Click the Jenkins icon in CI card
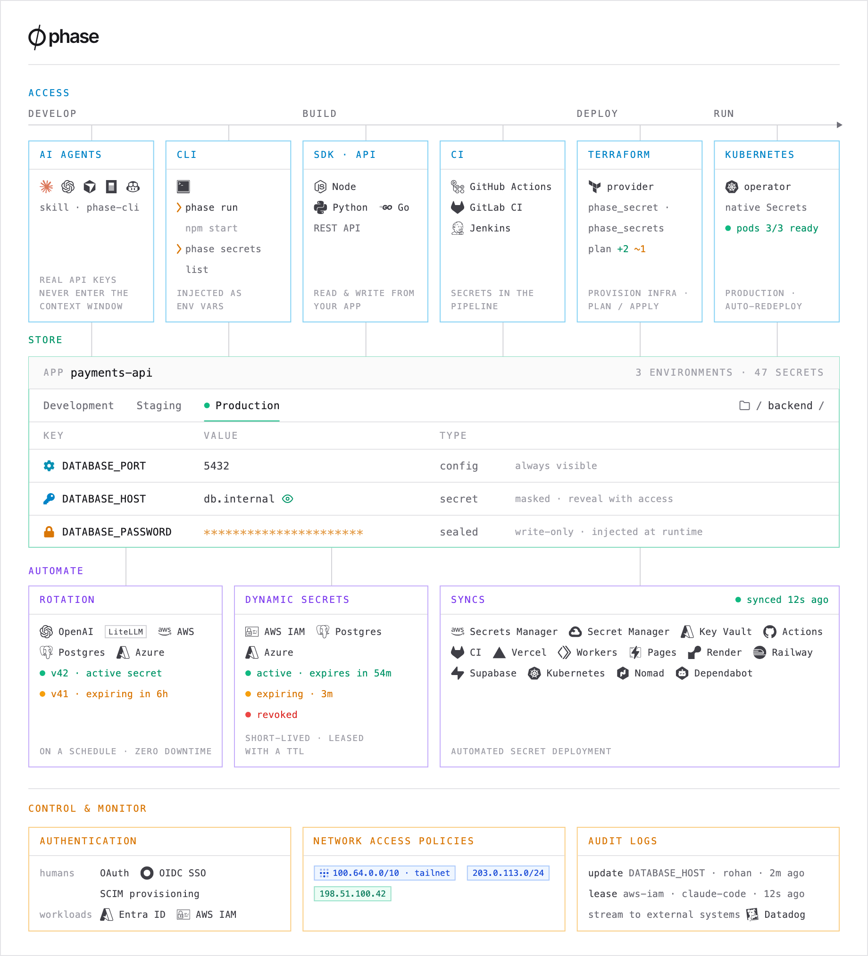868x956 pixels. (x=458, y=228)
